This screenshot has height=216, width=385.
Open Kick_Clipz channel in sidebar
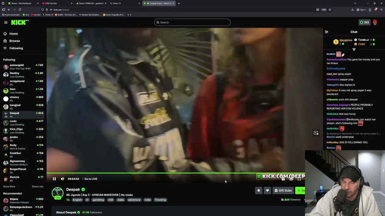[23, 131]
